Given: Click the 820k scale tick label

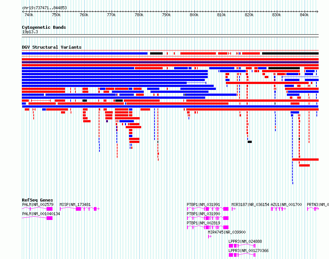Looking at the screenshot, I should (x=249, y=15).
